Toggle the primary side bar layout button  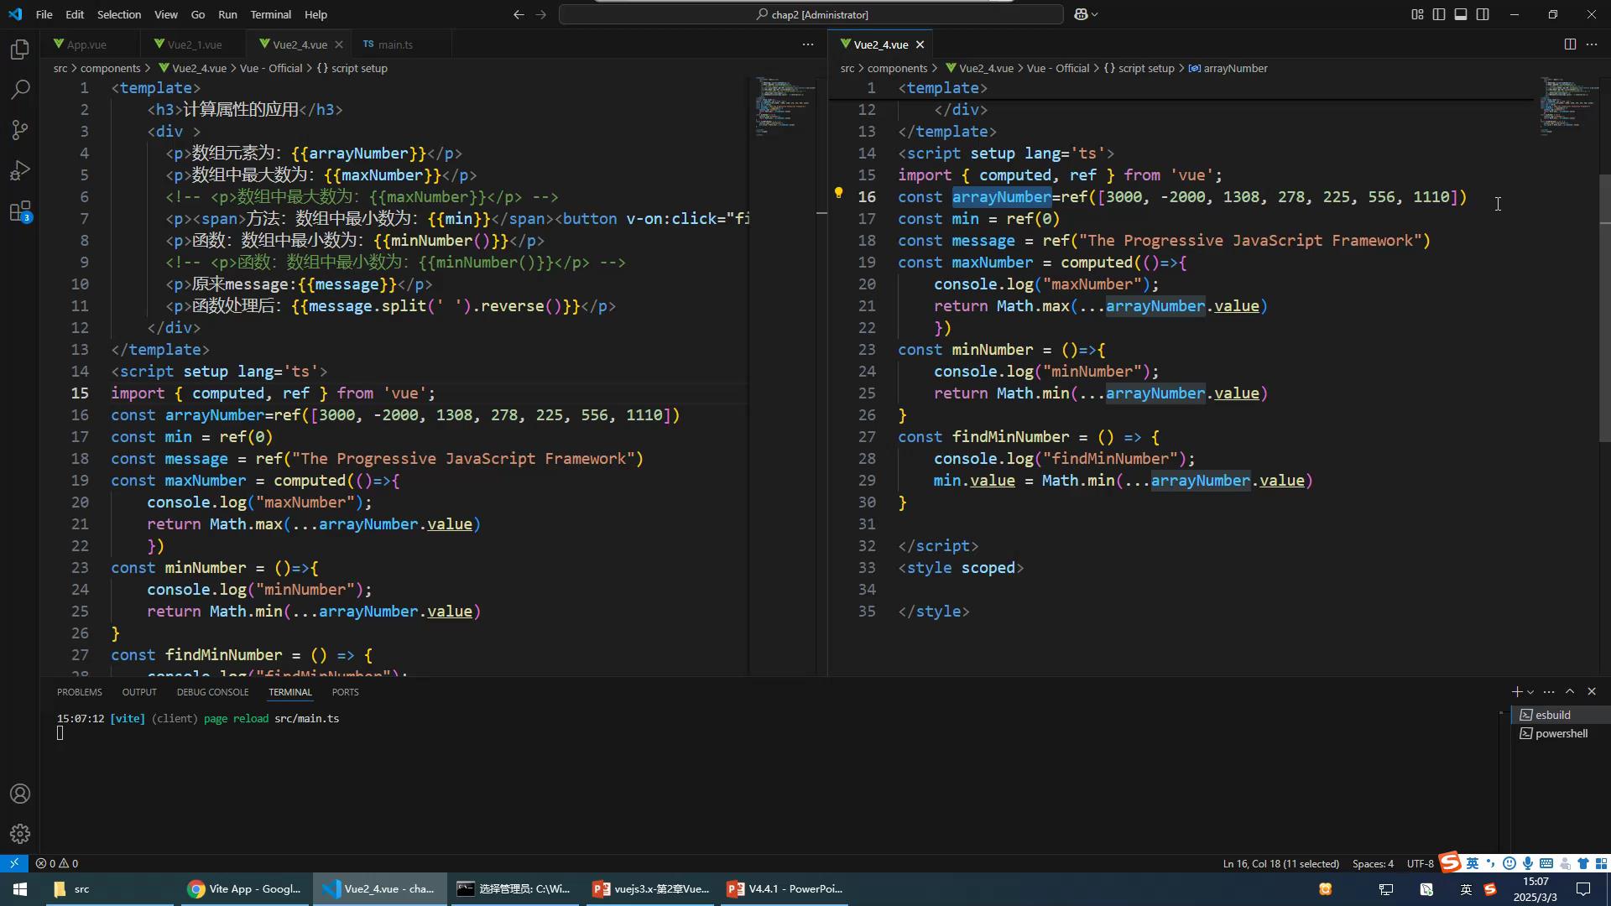(1439, 14)
